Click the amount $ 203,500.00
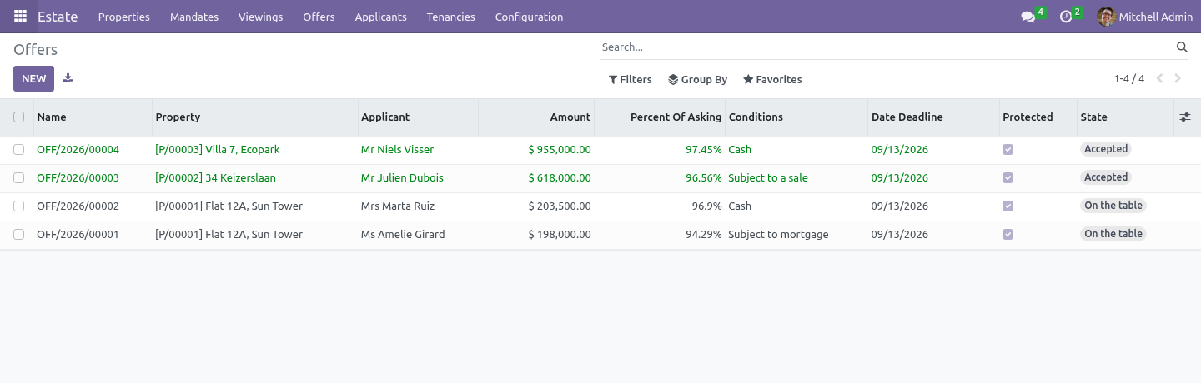Screen dimensions: 1201x383 [560, 206]
